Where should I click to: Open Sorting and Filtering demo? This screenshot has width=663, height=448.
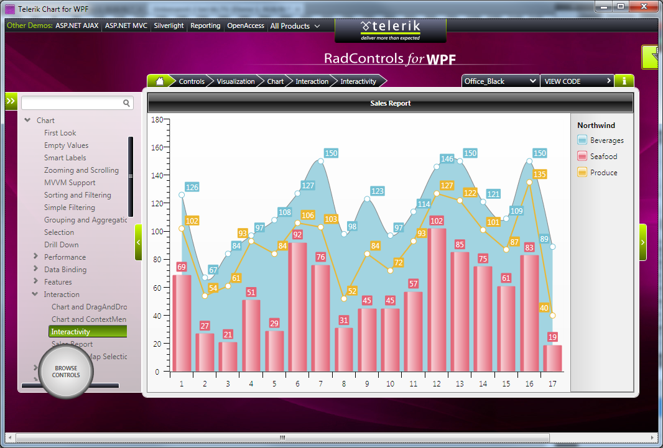click(77, 195)
